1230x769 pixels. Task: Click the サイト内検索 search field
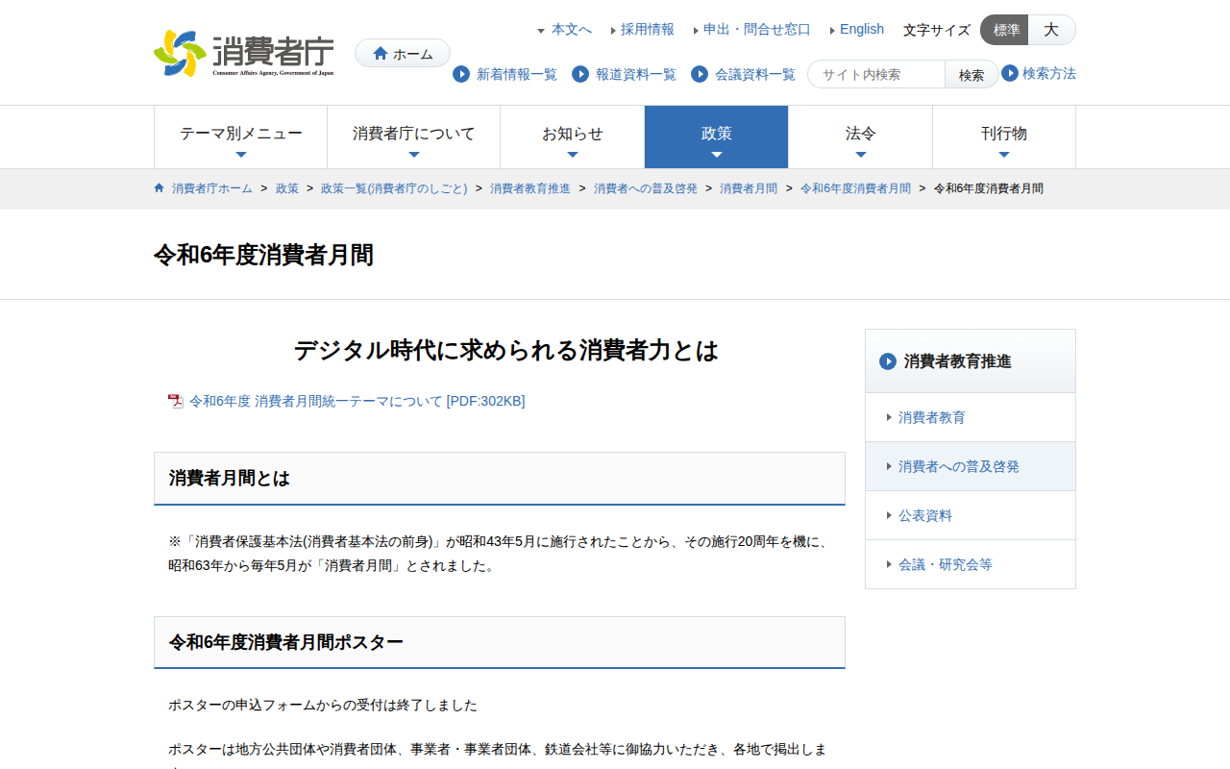click(876, 74)
